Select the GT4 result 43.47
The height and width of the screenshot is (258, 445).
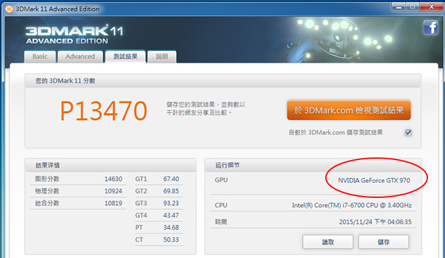click(171, 216)
